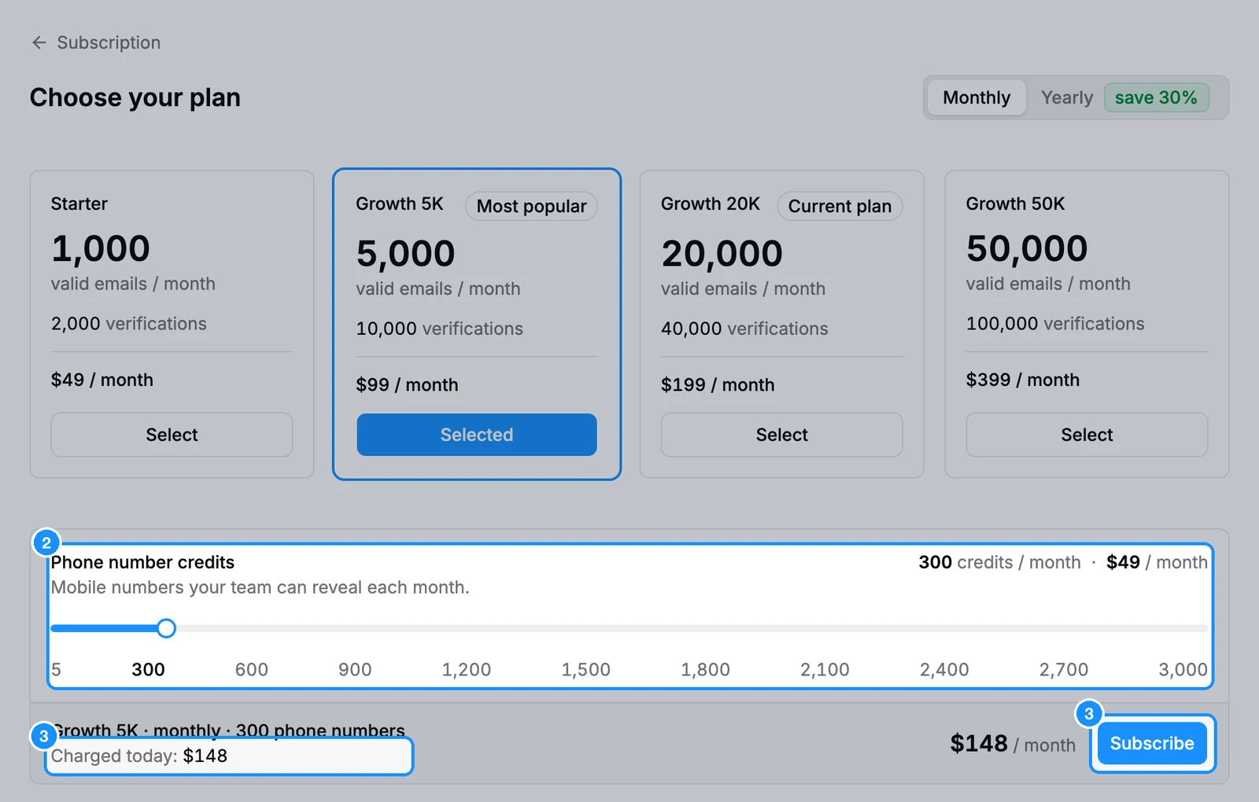The image size is (1259, 802).
Task: Click the Growth 5K summary line
Action: click(x=228, y=730)
